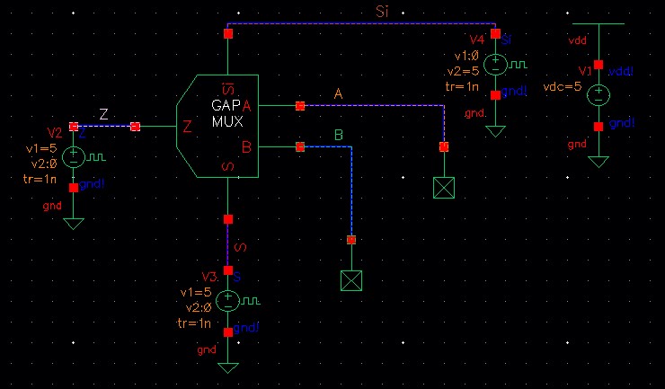This screenshot has height=389, width=665.
Task: Select the dashed vertical wire of net B
Action: (x=351, y=193)
